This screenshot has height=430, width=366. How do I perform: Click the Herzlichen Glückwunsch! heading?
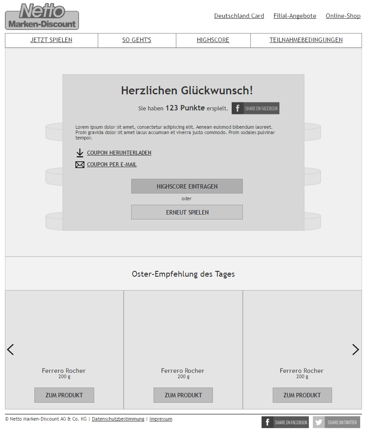(187, 90)
